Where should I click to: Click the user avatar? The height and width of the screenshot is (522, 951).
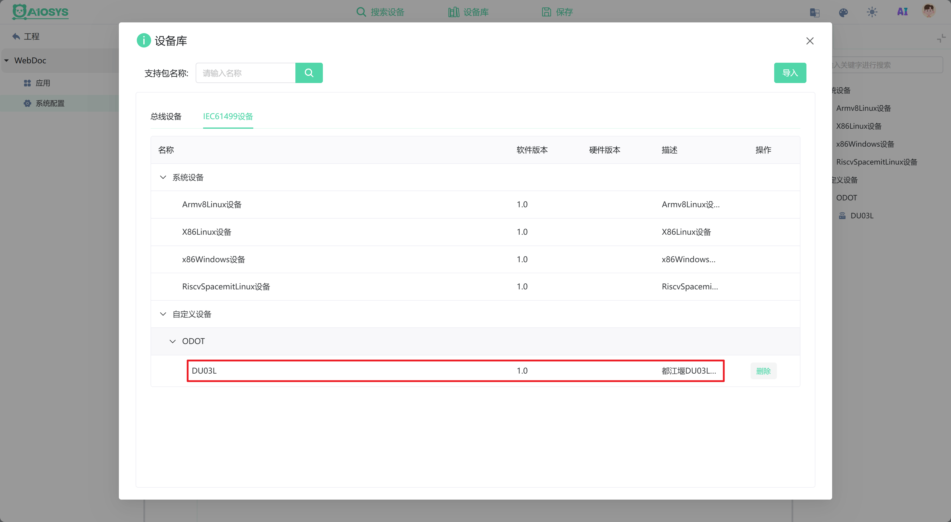click(929, 11)
